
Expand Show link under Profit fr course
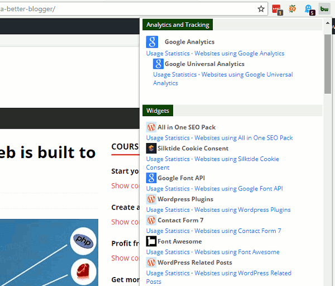coord(125,258)
